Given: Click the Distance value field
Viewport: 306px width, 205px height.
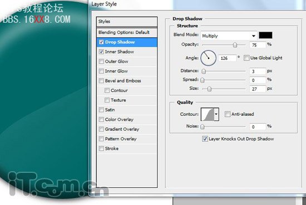Looking at the screenshot, I should (x=258, y=71).
